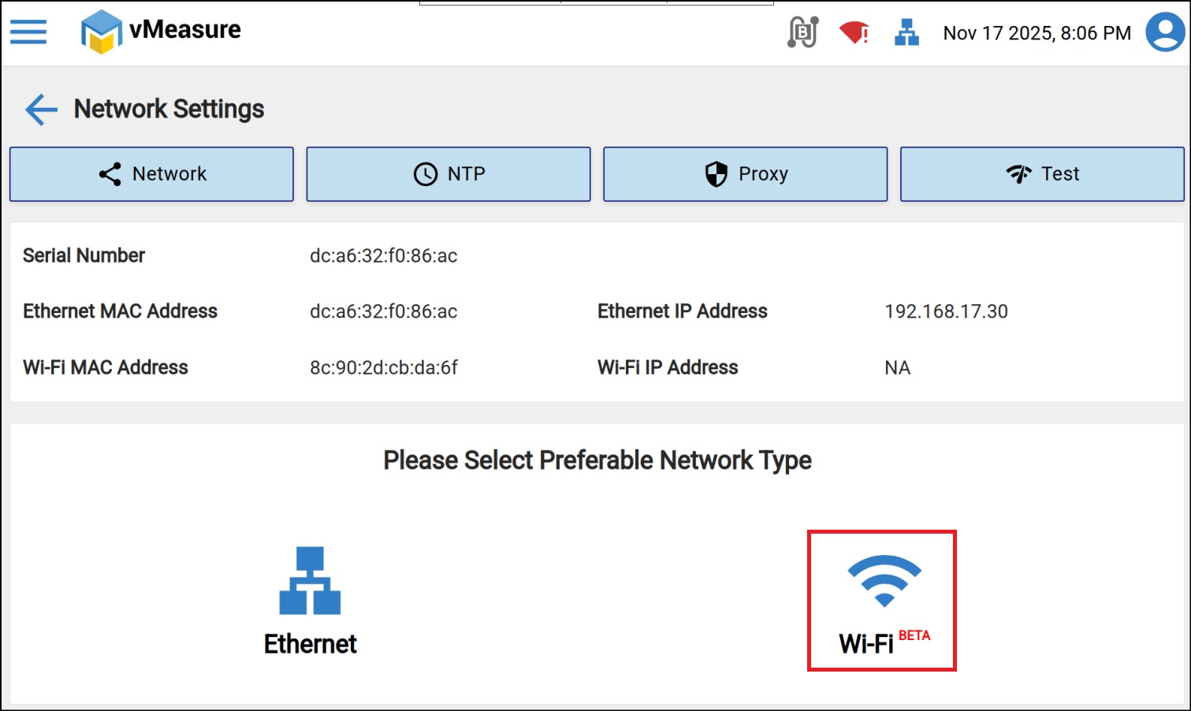Screen dimensions: 1191x711
Task: Click the Network Settings page title
Action: [x=169, y=110]
